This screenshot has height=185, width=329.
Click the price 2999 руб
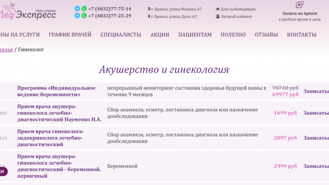(285, 166)
